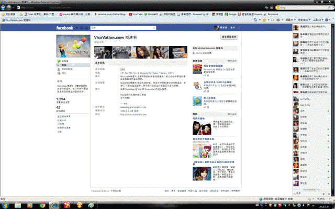Screen dimensions: 335x209
Task: Click the button beside VicoVation.com page title
Action: [229, 37]
